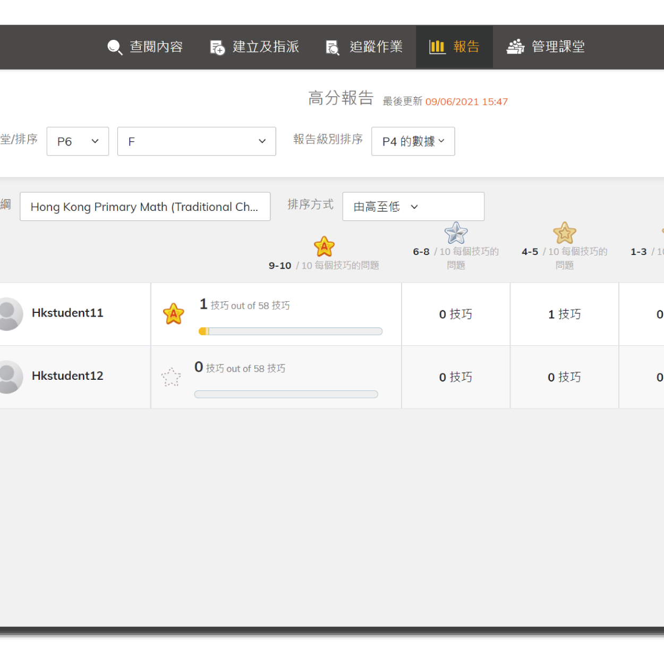664x664 pixels.
Task: Click the silver star 6-8 column icon
Action: [x=456, y=233]
